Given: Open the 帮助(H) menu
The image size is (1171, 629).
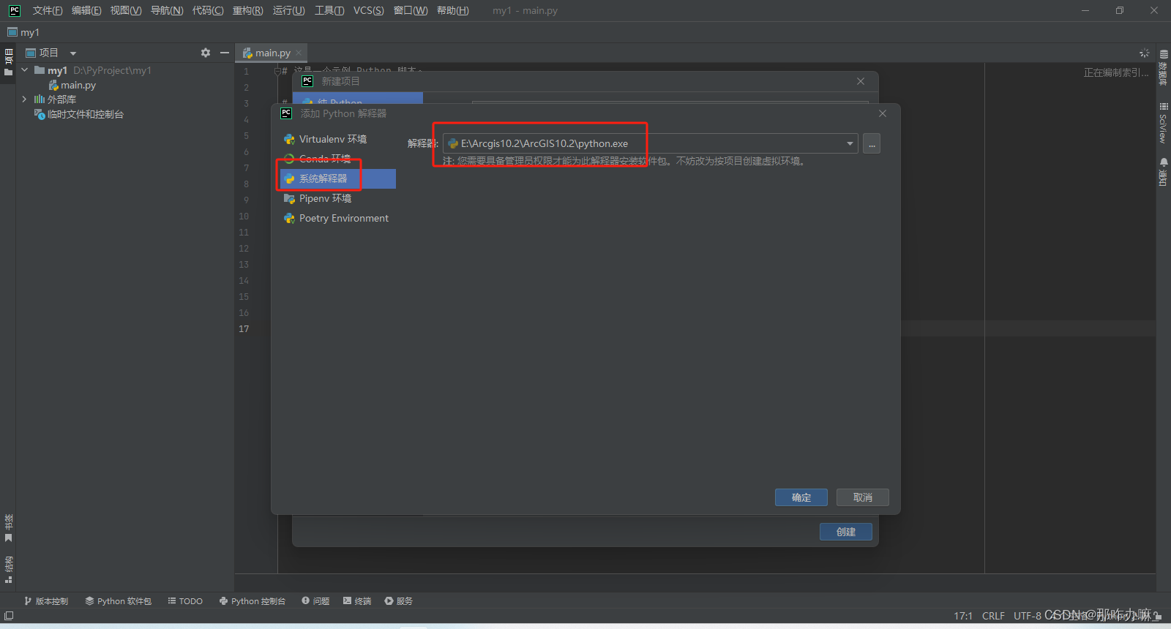Looking at the screenshot, I should point(453,10).
